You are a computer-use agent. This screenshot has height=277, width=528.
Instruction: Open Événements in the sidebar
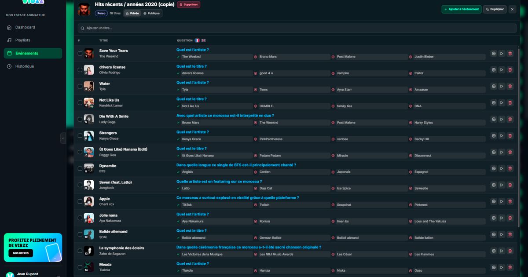click(x=33, y=53)
